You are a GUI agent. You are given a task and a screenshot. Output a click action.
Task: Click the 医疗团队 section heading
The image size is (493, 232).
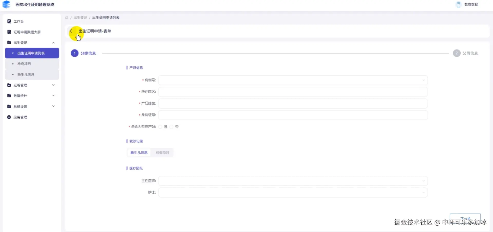[x=136, y=168]
